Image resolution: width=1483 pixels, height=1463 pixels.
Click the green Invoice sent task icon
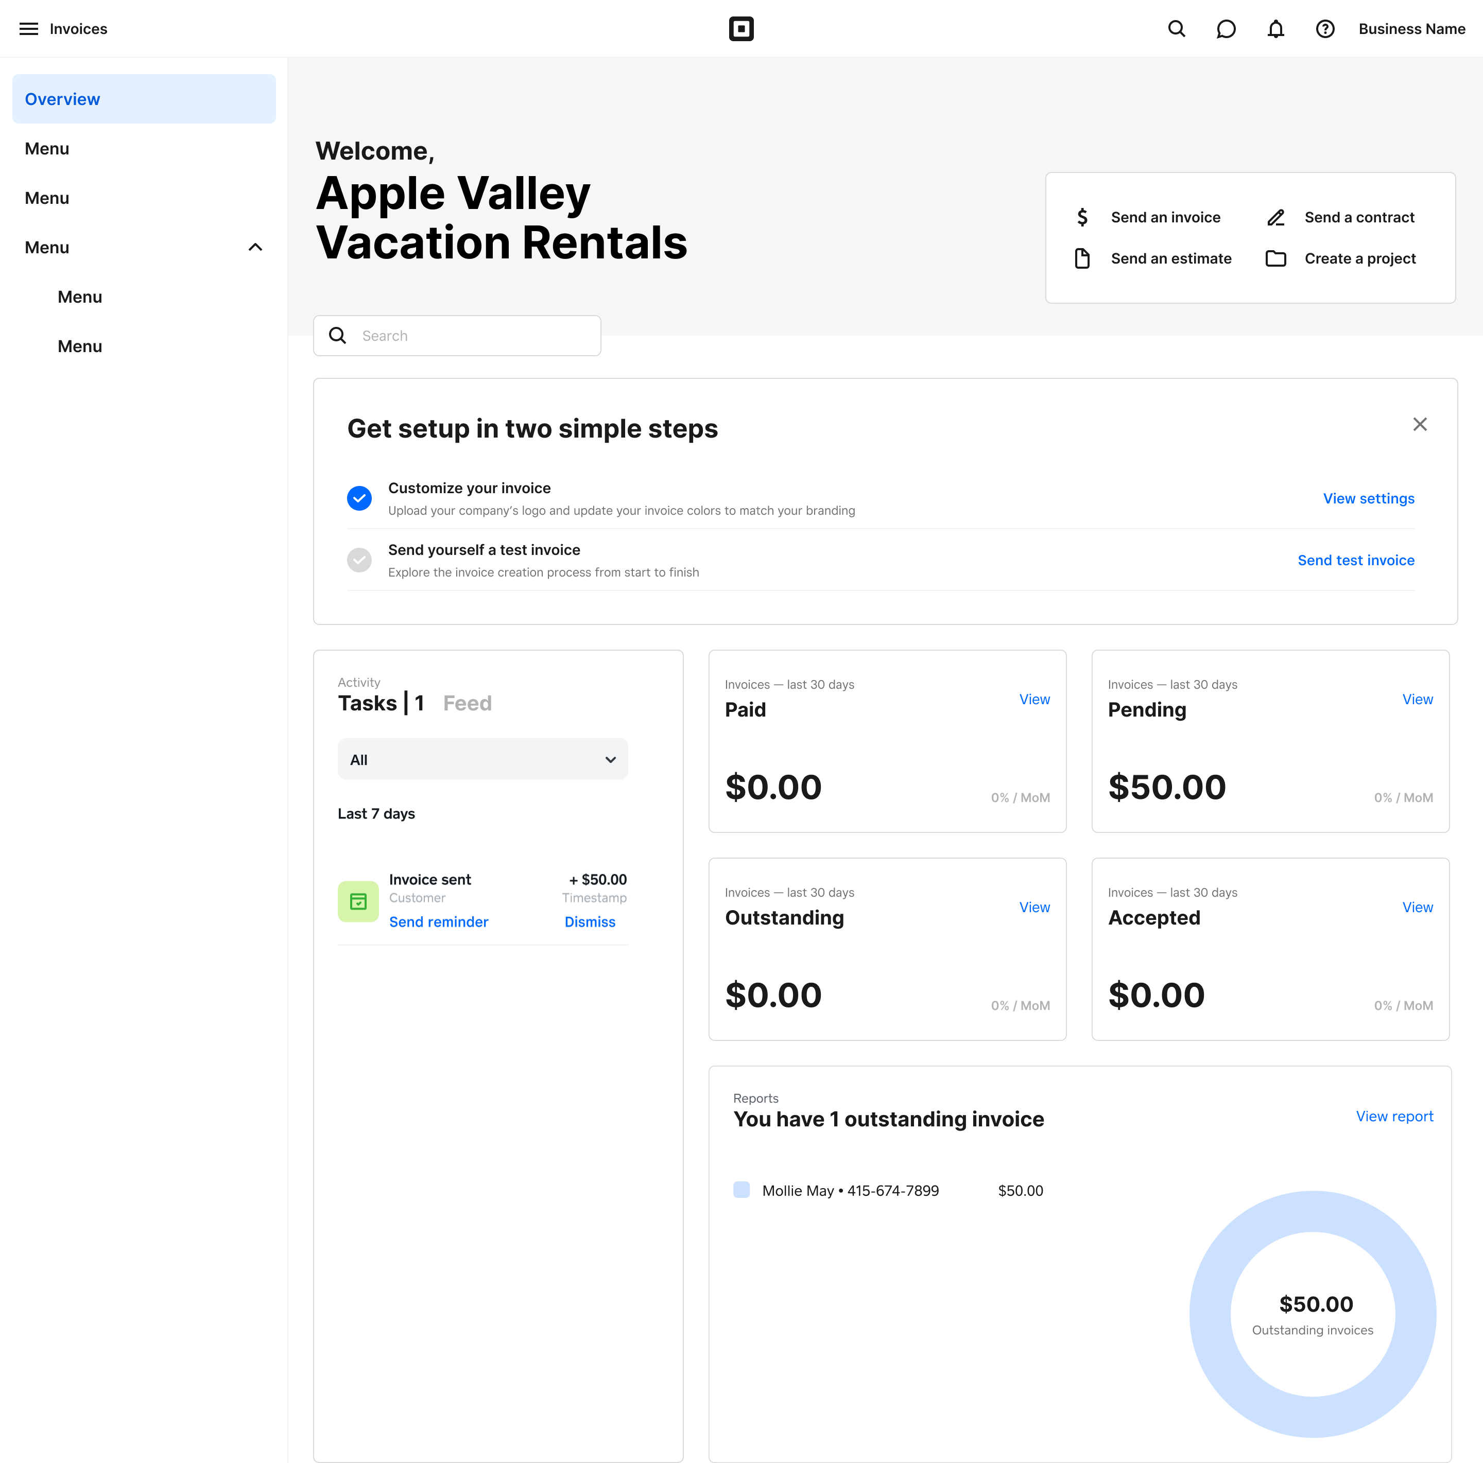coord(358,901)
